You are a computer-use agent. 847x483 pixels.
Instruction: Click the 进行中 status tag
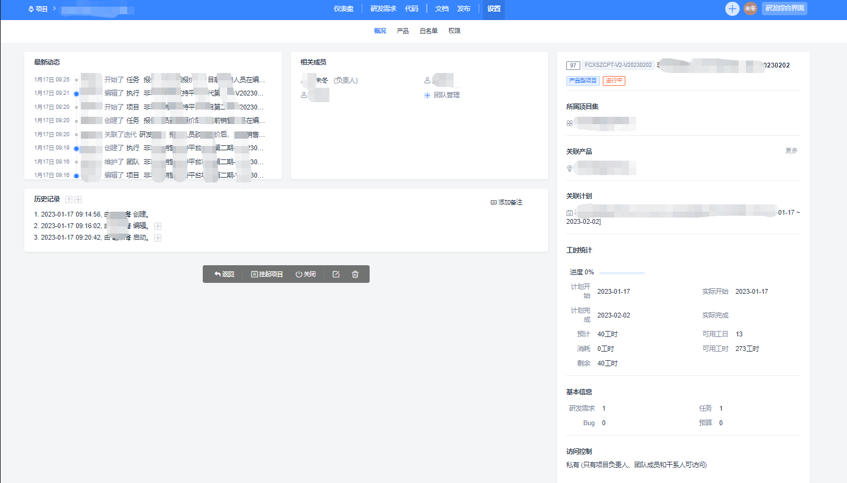point(614,81)
